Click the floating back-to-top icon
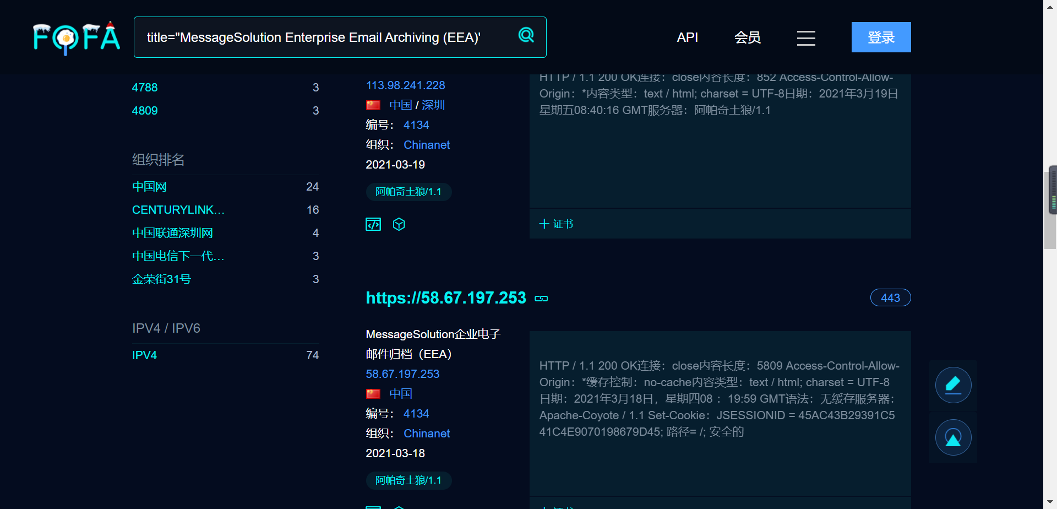This screenshot has height=509, width=1057. click(953, 437)
